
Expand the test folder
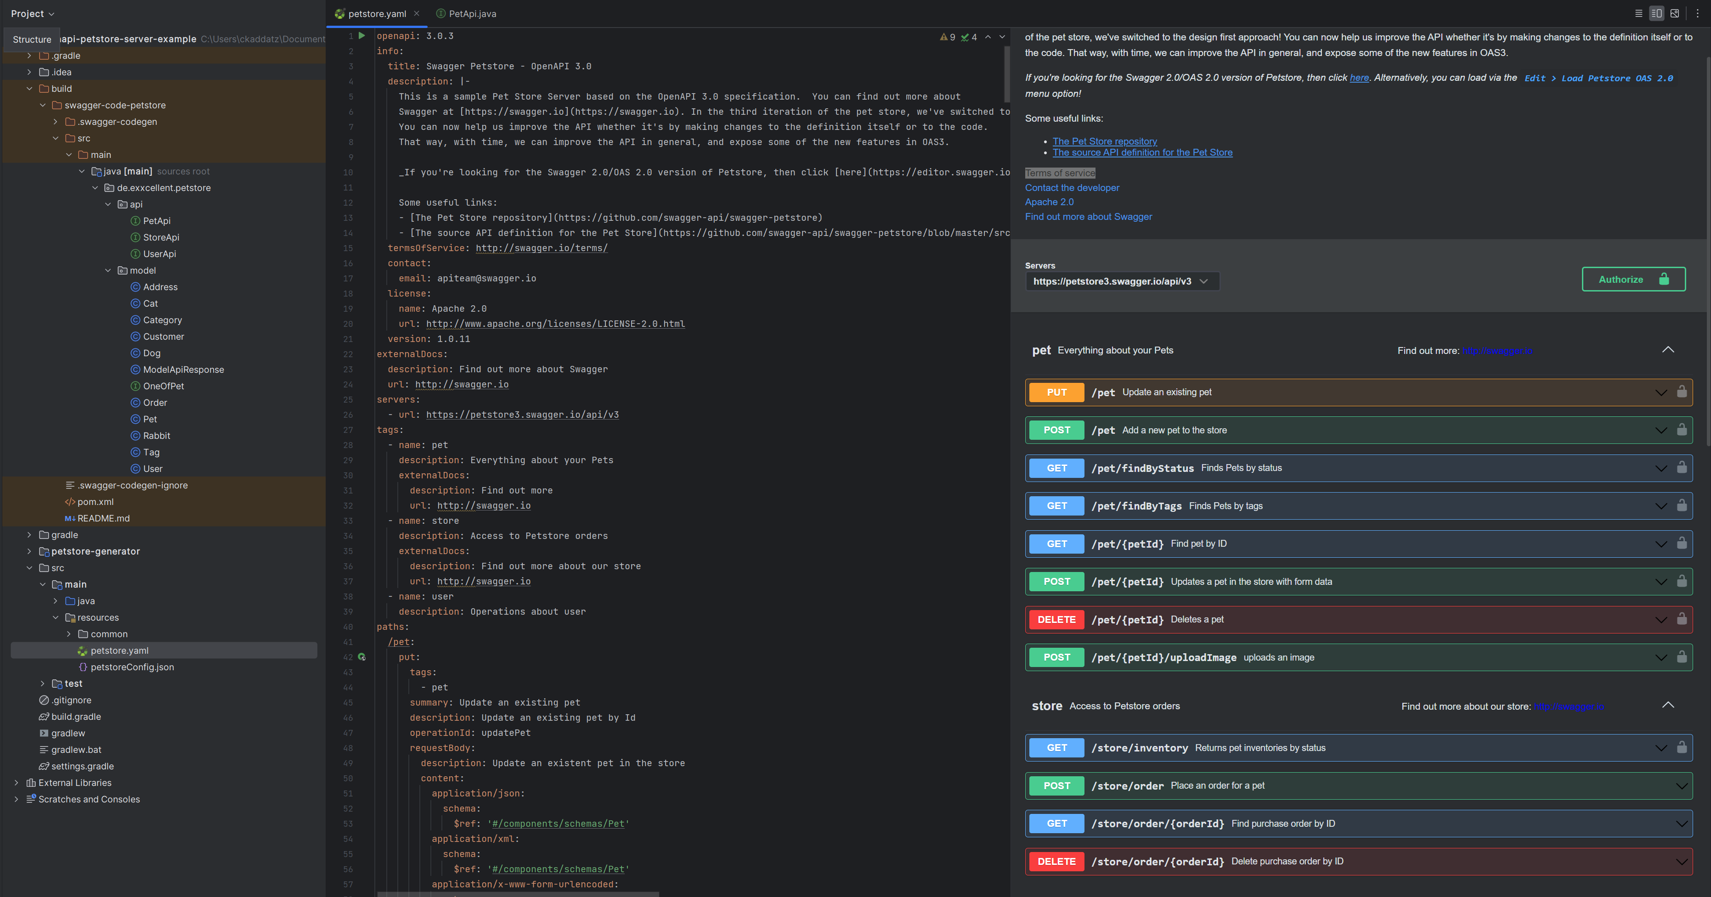coord(43,684)
